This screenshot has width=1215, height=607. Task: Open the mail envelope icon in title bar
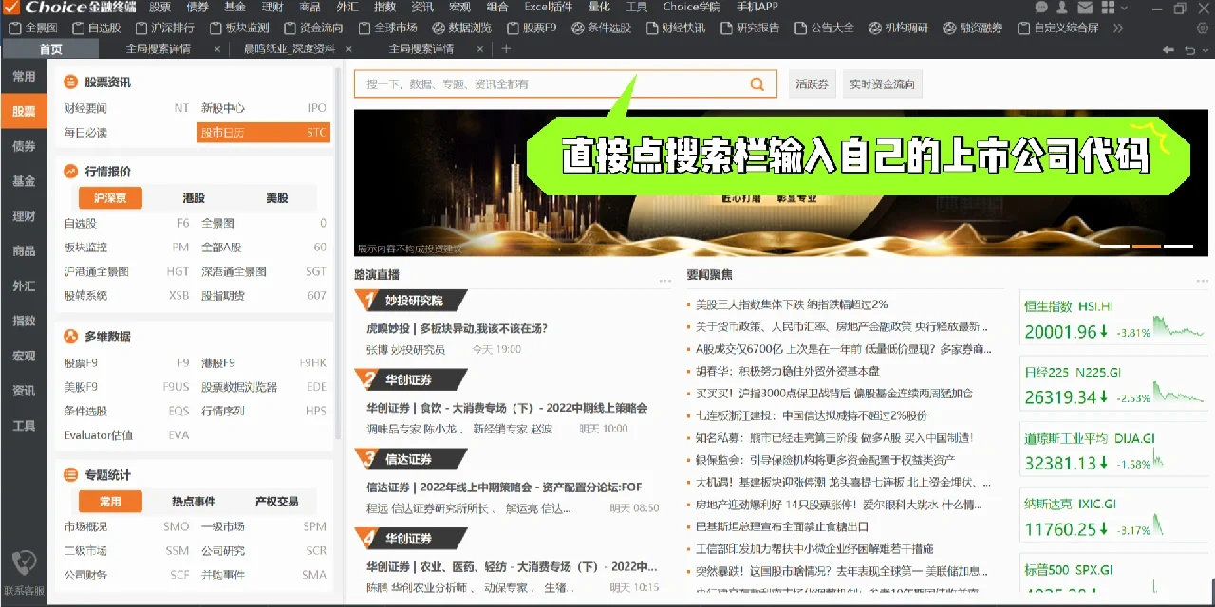pyautogui.click(x=1087, y=8)
